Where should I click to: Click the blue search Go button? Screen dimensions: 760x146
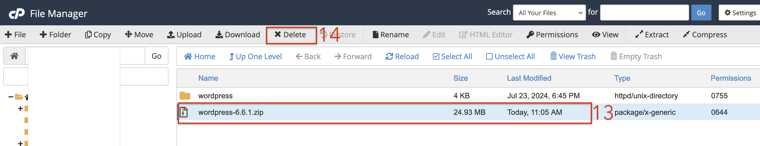tap(701, 13)
